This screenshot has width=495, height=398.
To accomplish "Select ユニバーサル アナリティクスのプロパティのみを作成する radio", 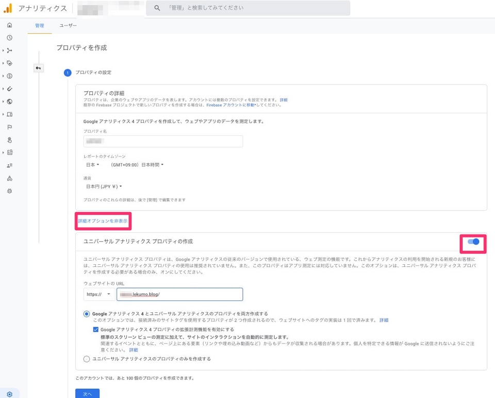I will coord(87,359).
